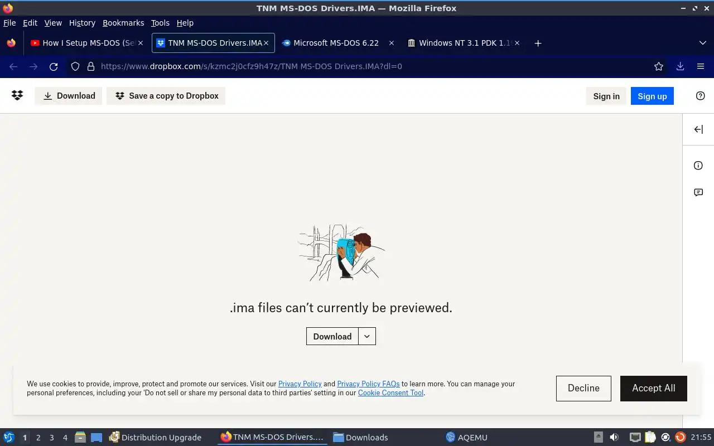The width and height of the screenshot is (714, 446).
Task: Close the Microsoft MS-DOS 6.22 tab
Action: coord(392,43)
